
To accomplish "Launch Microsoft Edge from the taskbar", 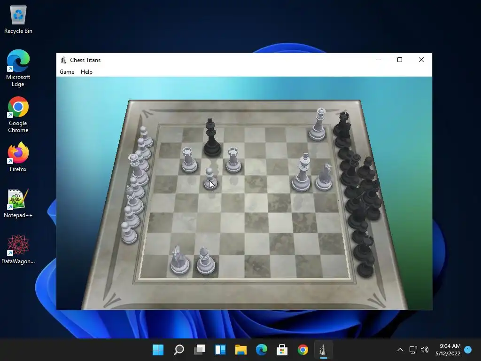I will (262, 350).
